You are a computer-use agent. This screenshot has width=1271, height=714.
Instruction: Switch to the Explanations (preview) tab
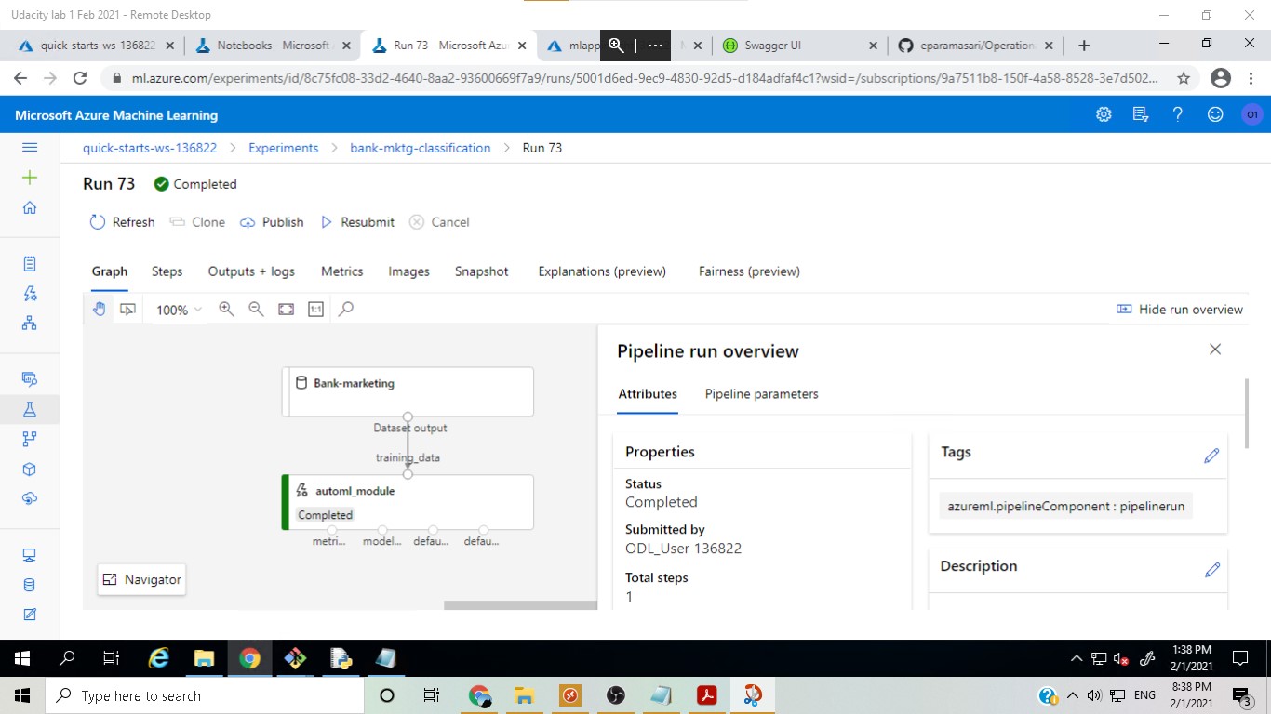pyautogui.click(x=602, y=271)
